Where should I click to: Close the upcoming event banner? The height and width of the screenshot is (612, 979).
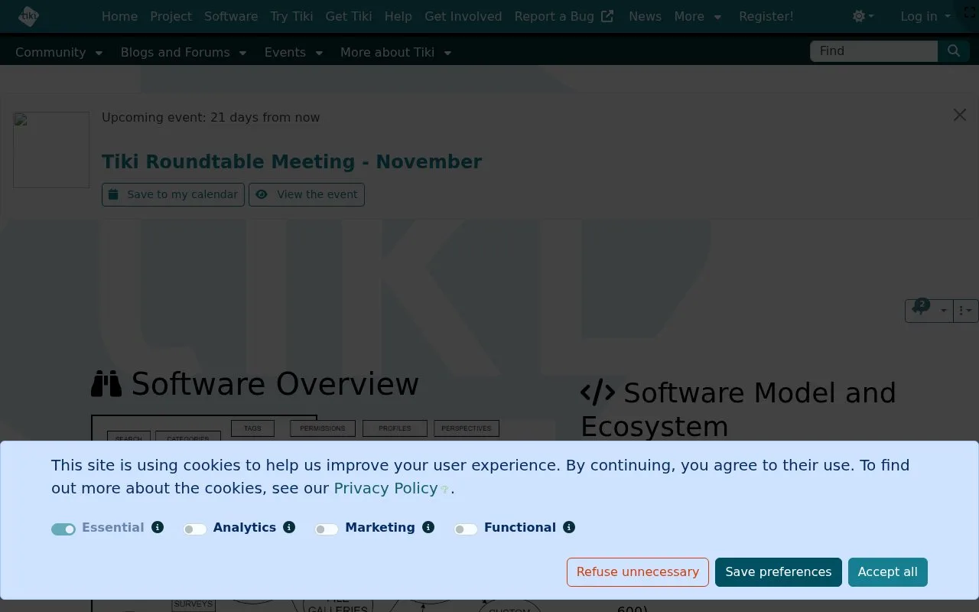point(960,115)
